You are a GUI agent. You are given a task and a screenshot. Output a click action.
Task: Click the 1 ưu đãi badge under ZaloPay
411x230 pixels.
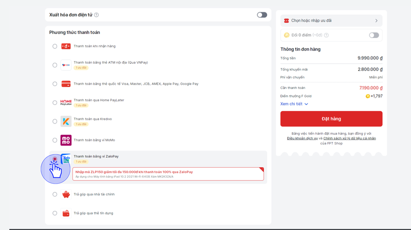(x=81, y=162)
